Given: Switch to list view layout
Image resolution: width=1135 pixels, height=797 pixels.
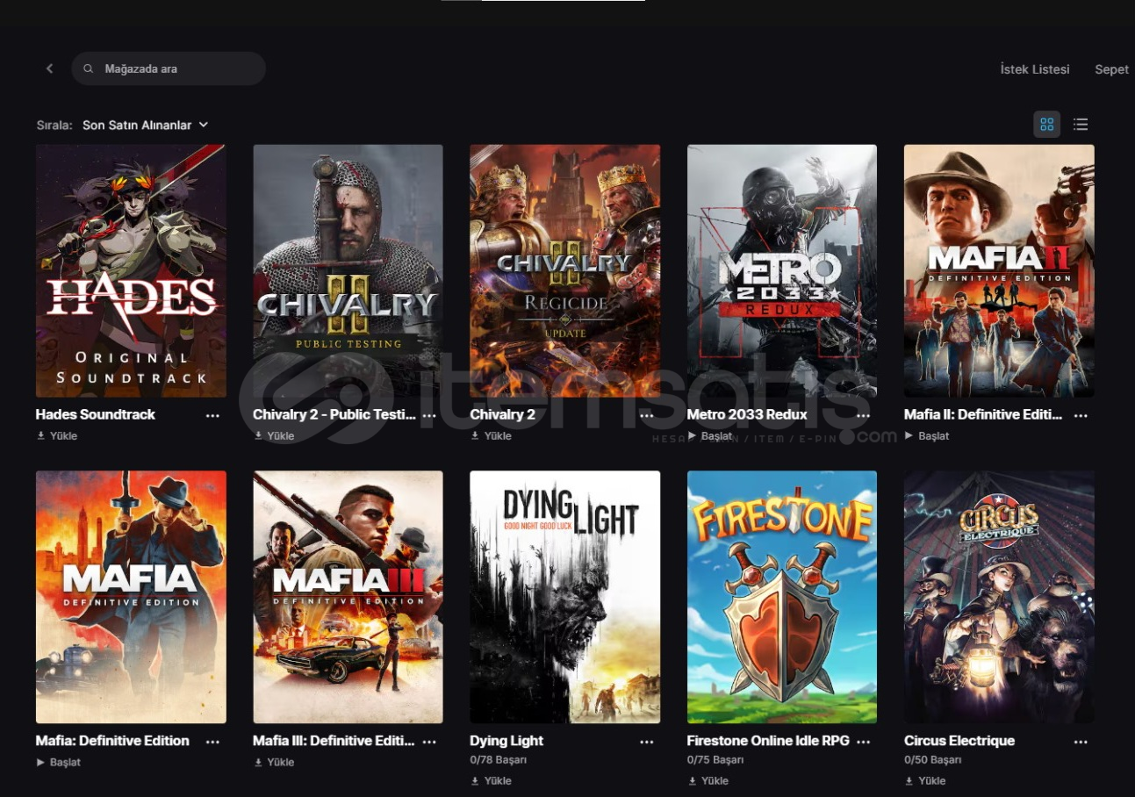Looking at the screenshot, I should tap(1081, 125).
